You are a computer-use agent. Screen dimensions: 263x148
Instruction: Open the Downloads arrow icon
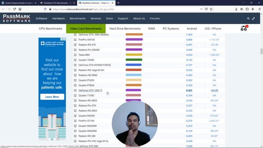(236, 9)
